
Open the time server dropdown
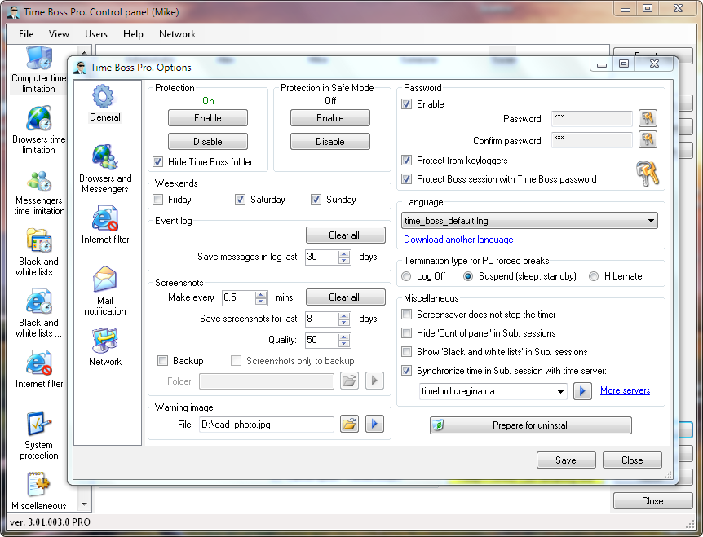(560, 391)
